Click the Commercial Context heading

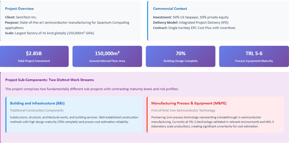coord(170,9)
